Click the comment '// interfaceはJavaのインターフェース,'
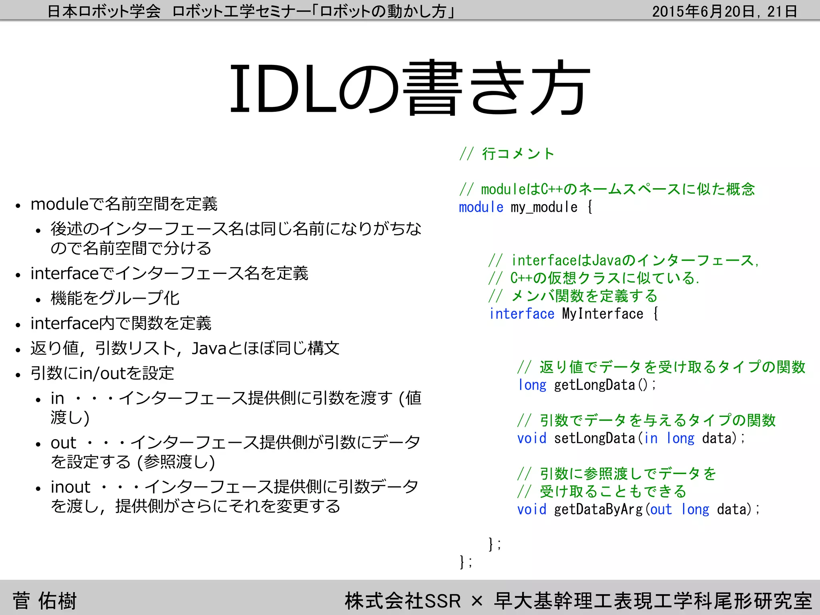Viewport: 820px width, 615px height. click(x=624, y=260)
